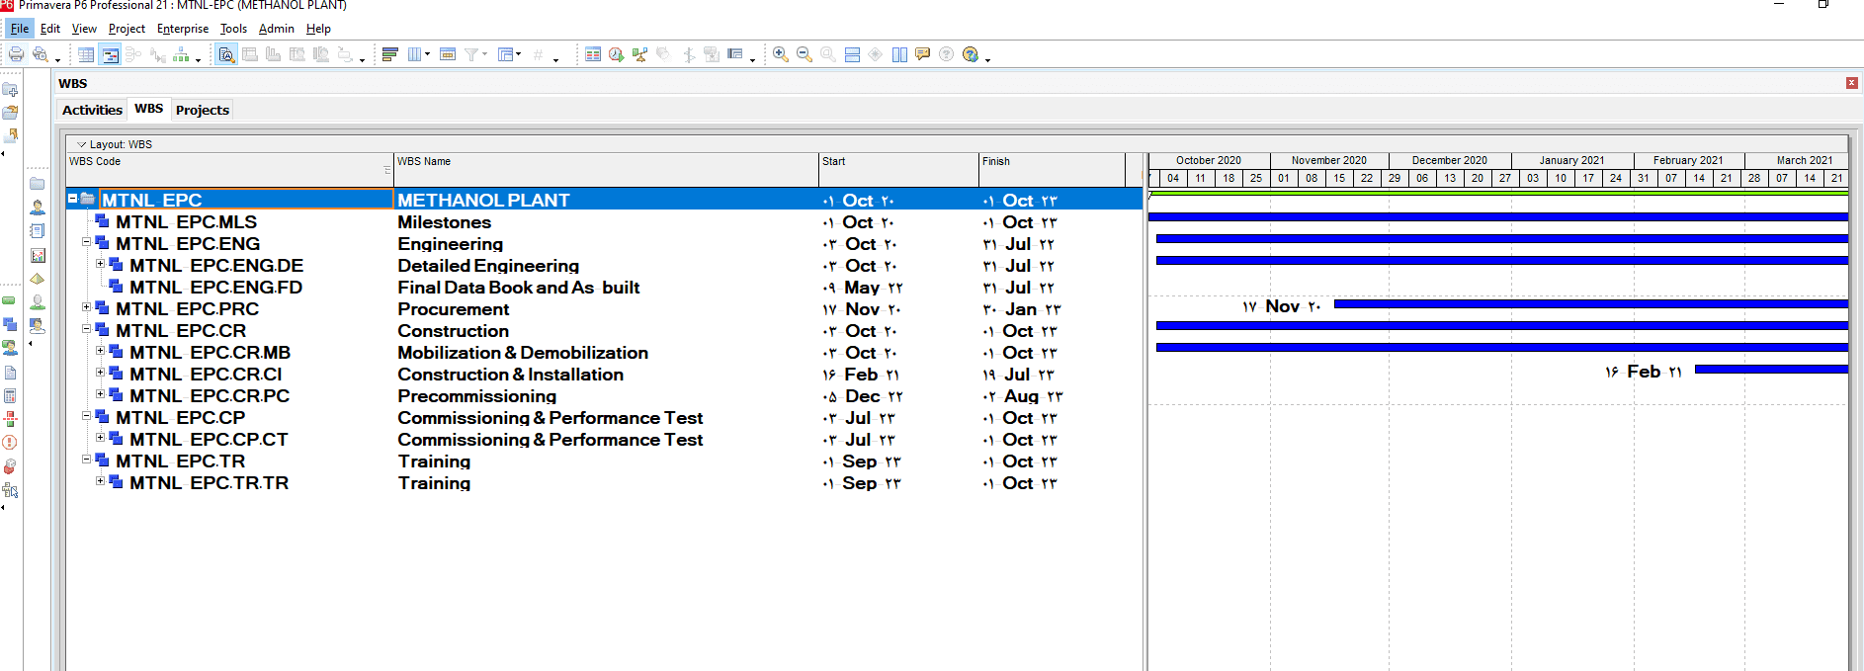Open the Columns dropdown arrow
The width and height of the screenshot is (1864, 671).
pyautogui.click(x=427, y=54)
